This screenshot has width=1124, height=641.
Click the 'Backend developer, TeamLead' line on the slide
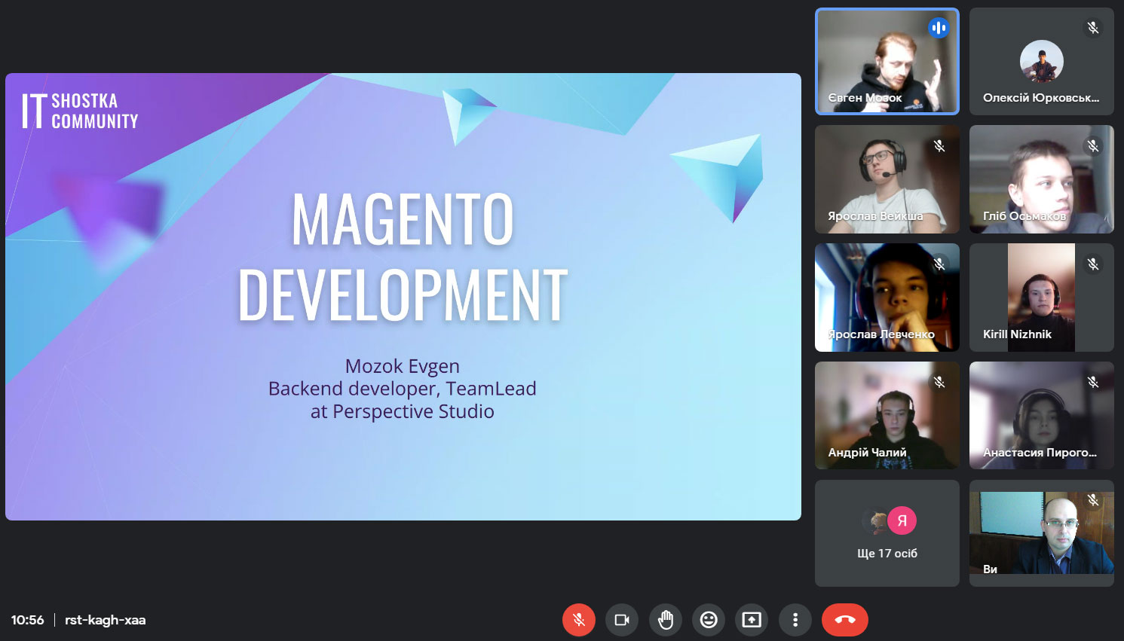[x=403, y=389]
